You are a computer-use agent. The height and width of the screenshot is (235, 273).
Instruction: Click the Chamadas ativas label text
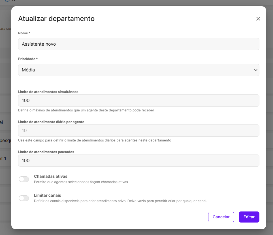[50, 176]
